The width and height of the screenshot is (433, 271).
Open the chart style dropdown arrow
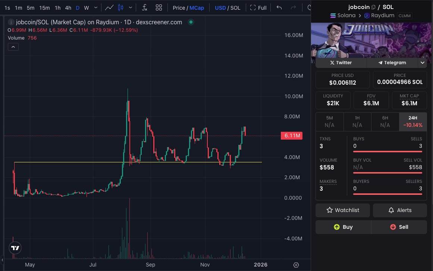click(131, 7)
